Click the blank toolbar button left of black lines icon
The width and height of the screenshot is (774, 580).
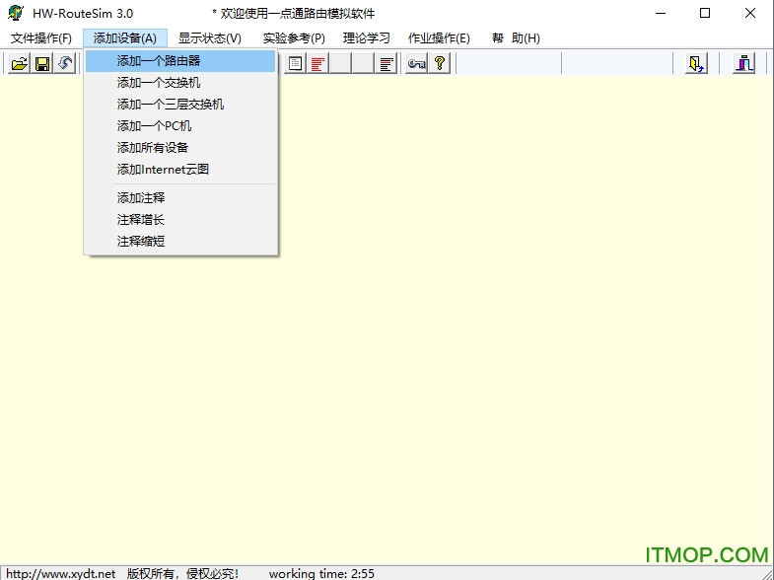pos(363,63)
